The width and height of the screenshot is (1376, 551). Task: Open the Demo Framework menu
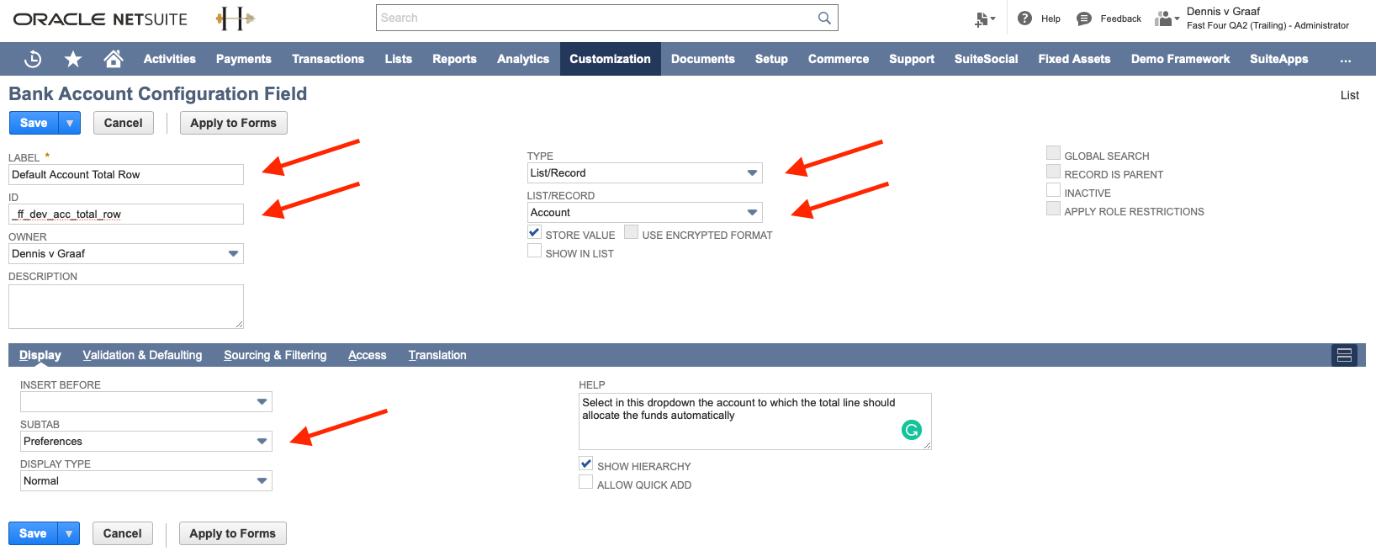coord(1180,59)
